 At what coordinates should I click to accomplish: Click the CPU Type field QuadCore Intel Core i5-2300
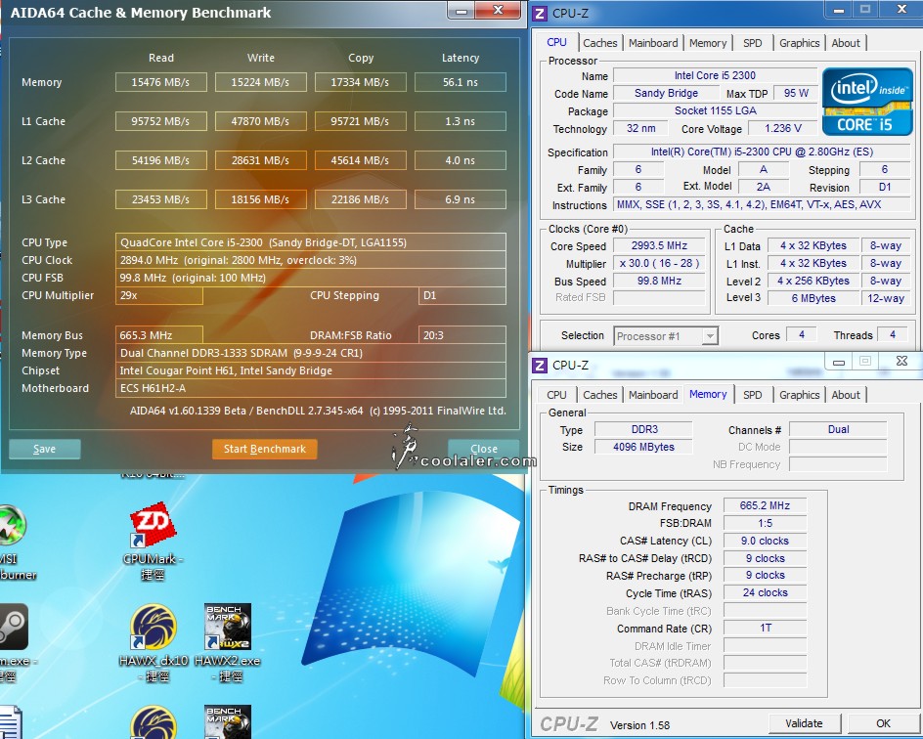(x=310, y=242)
